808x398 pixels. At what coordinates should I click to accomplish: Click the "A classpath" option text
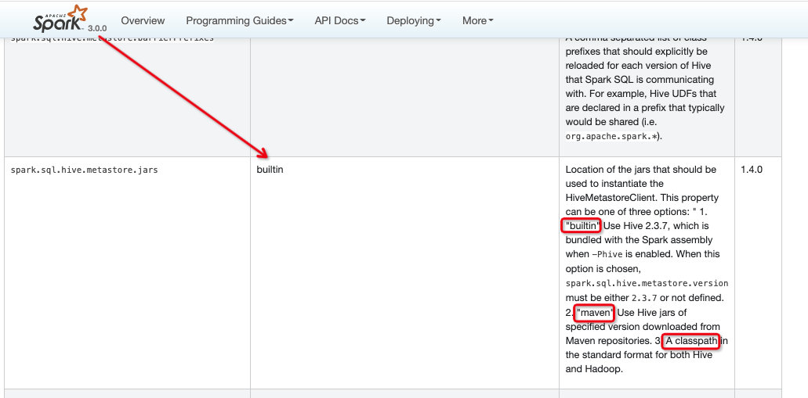click(690, 341)
